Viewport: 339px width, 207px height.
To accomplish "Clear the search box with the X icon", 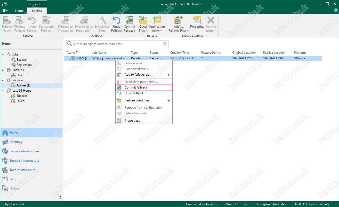I will click(x=165, y=44).
